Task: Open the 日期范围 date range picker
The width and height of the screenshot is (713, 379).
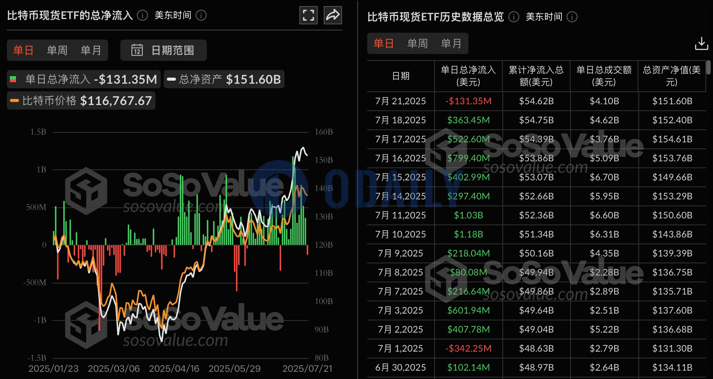Action: point(163,50)
